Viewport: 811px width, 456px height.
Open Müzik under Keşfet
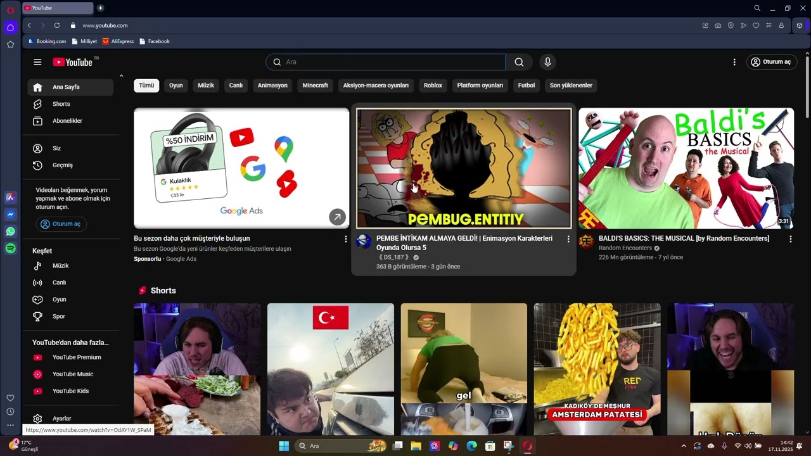coord(70,266)
